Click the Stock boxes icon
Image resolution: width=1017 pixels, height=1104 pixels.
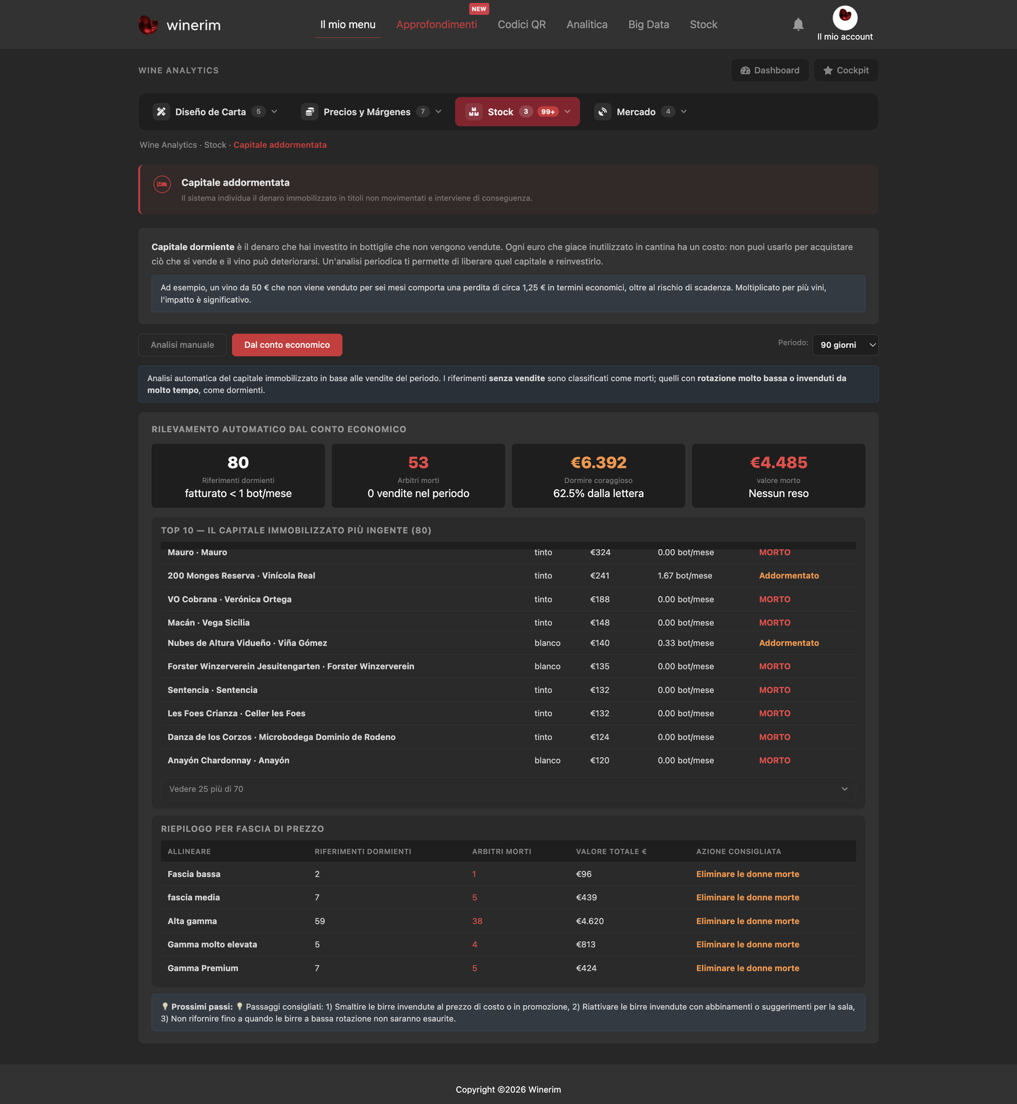click(x=474, y=112)
